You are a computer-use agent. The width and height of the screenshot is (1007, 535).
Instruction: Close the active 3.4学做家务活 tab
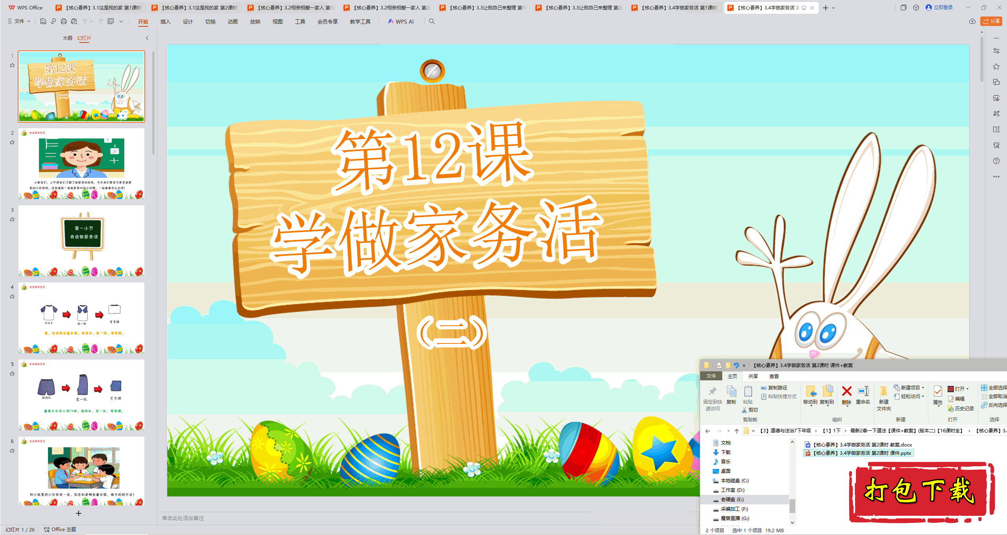pos(812,8)
